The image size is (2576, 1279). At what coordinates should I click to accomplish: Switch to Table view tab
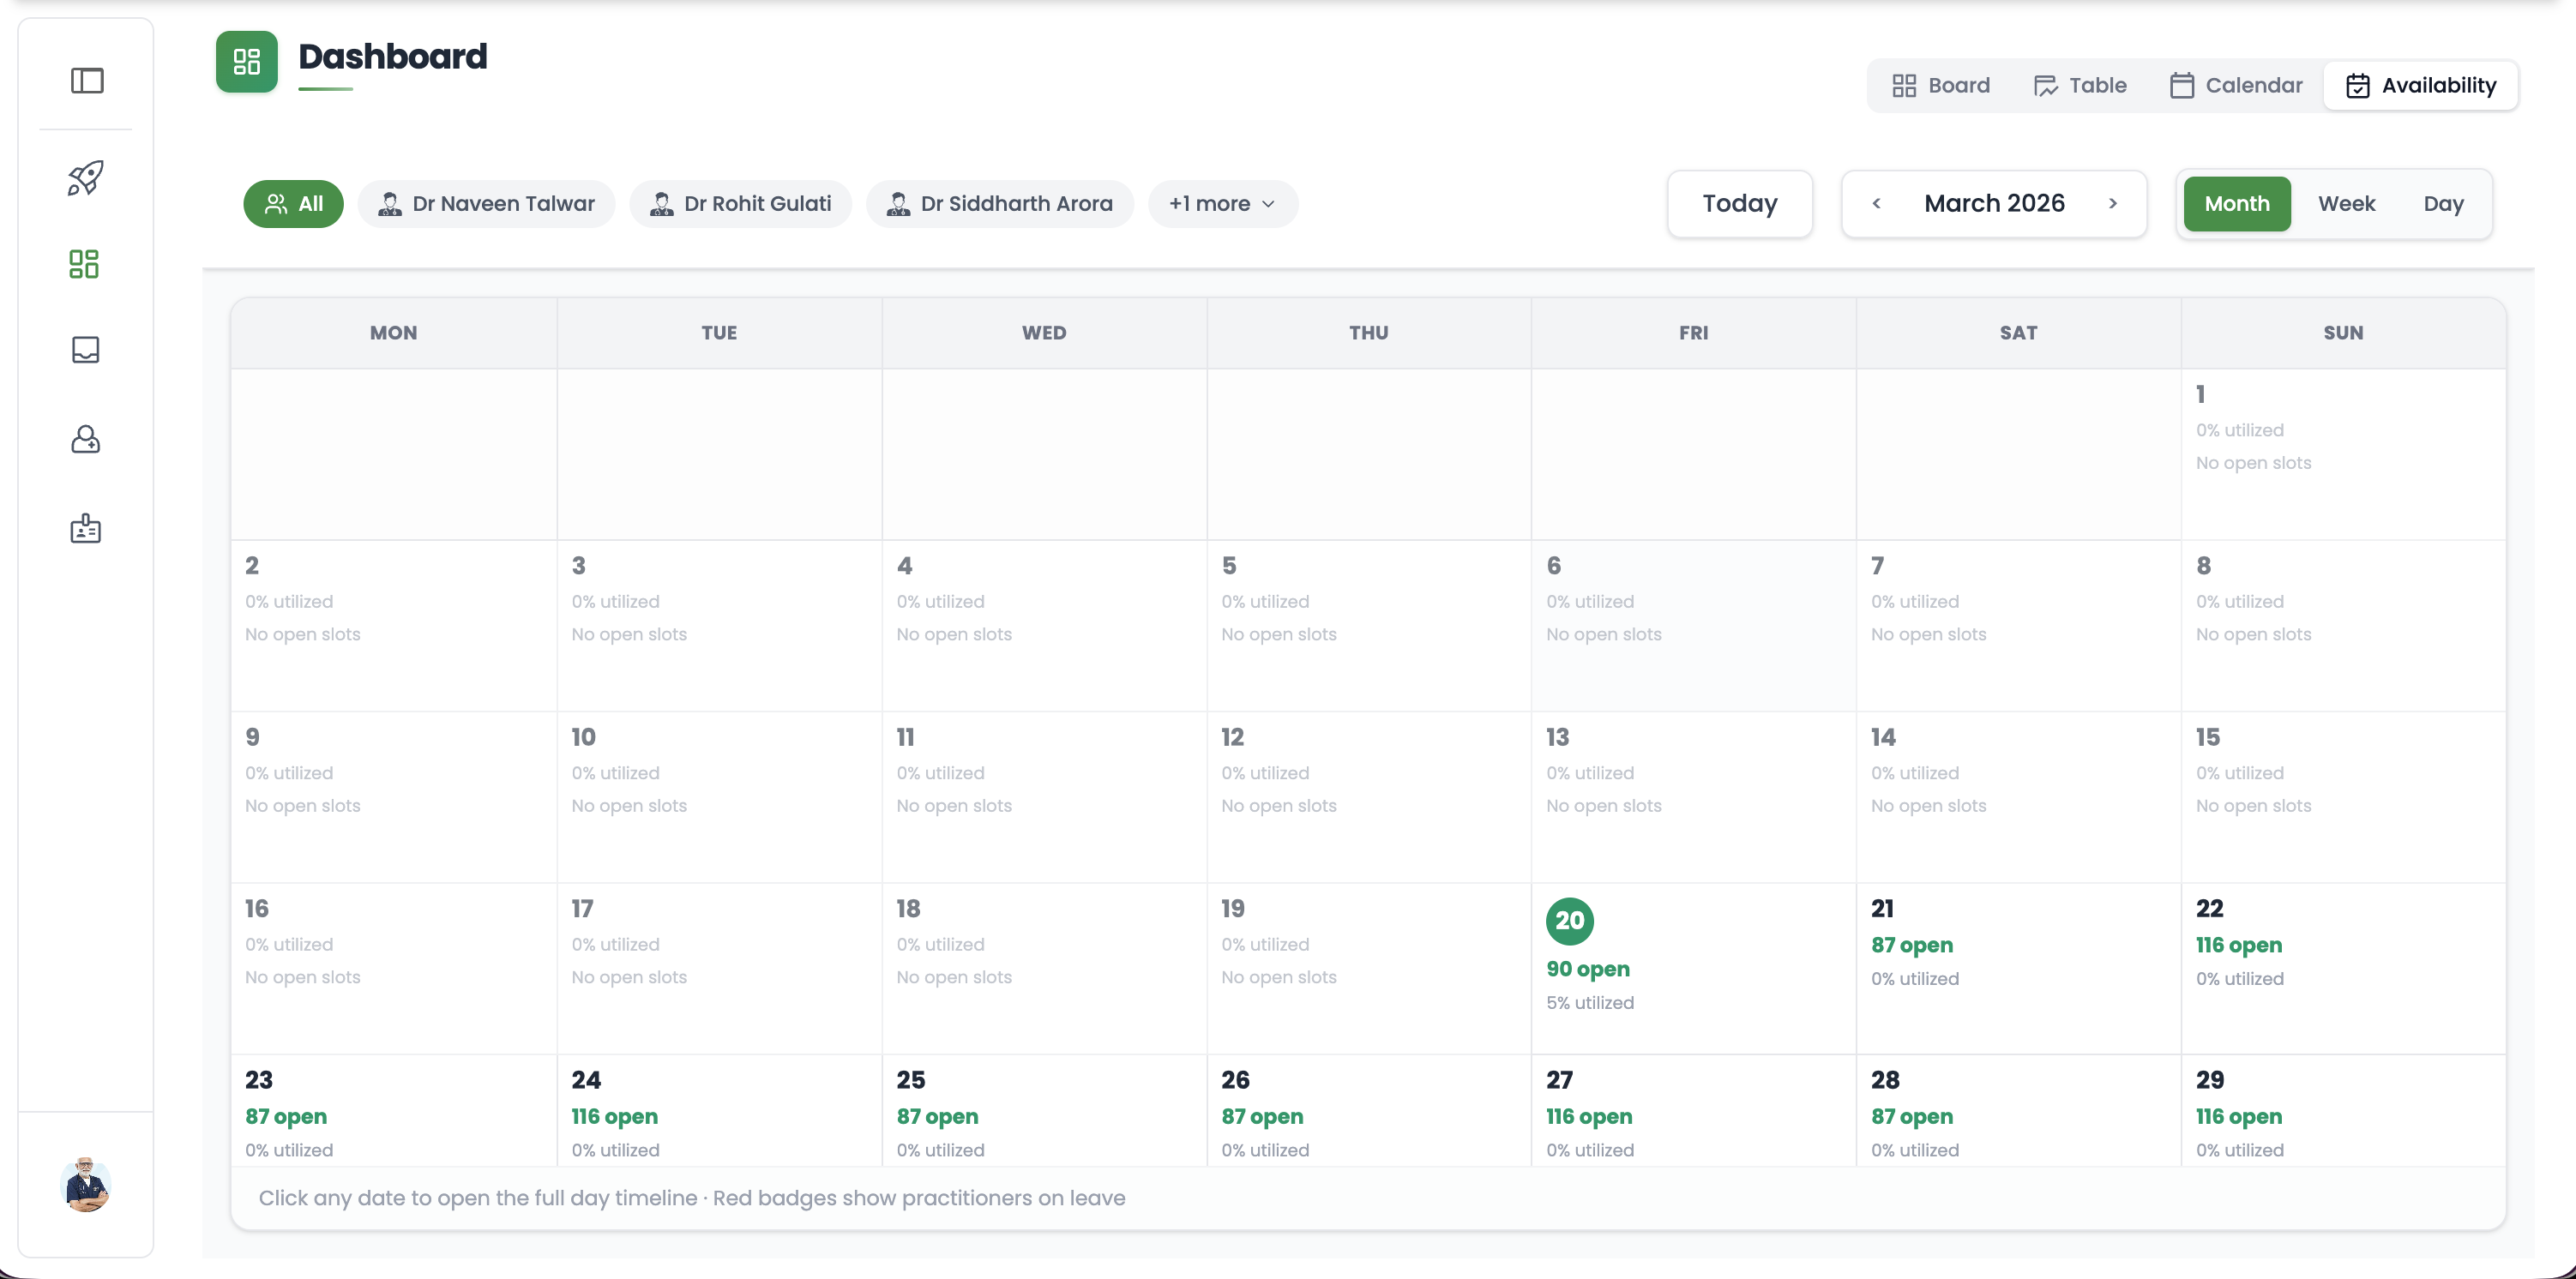(2080, 86)
